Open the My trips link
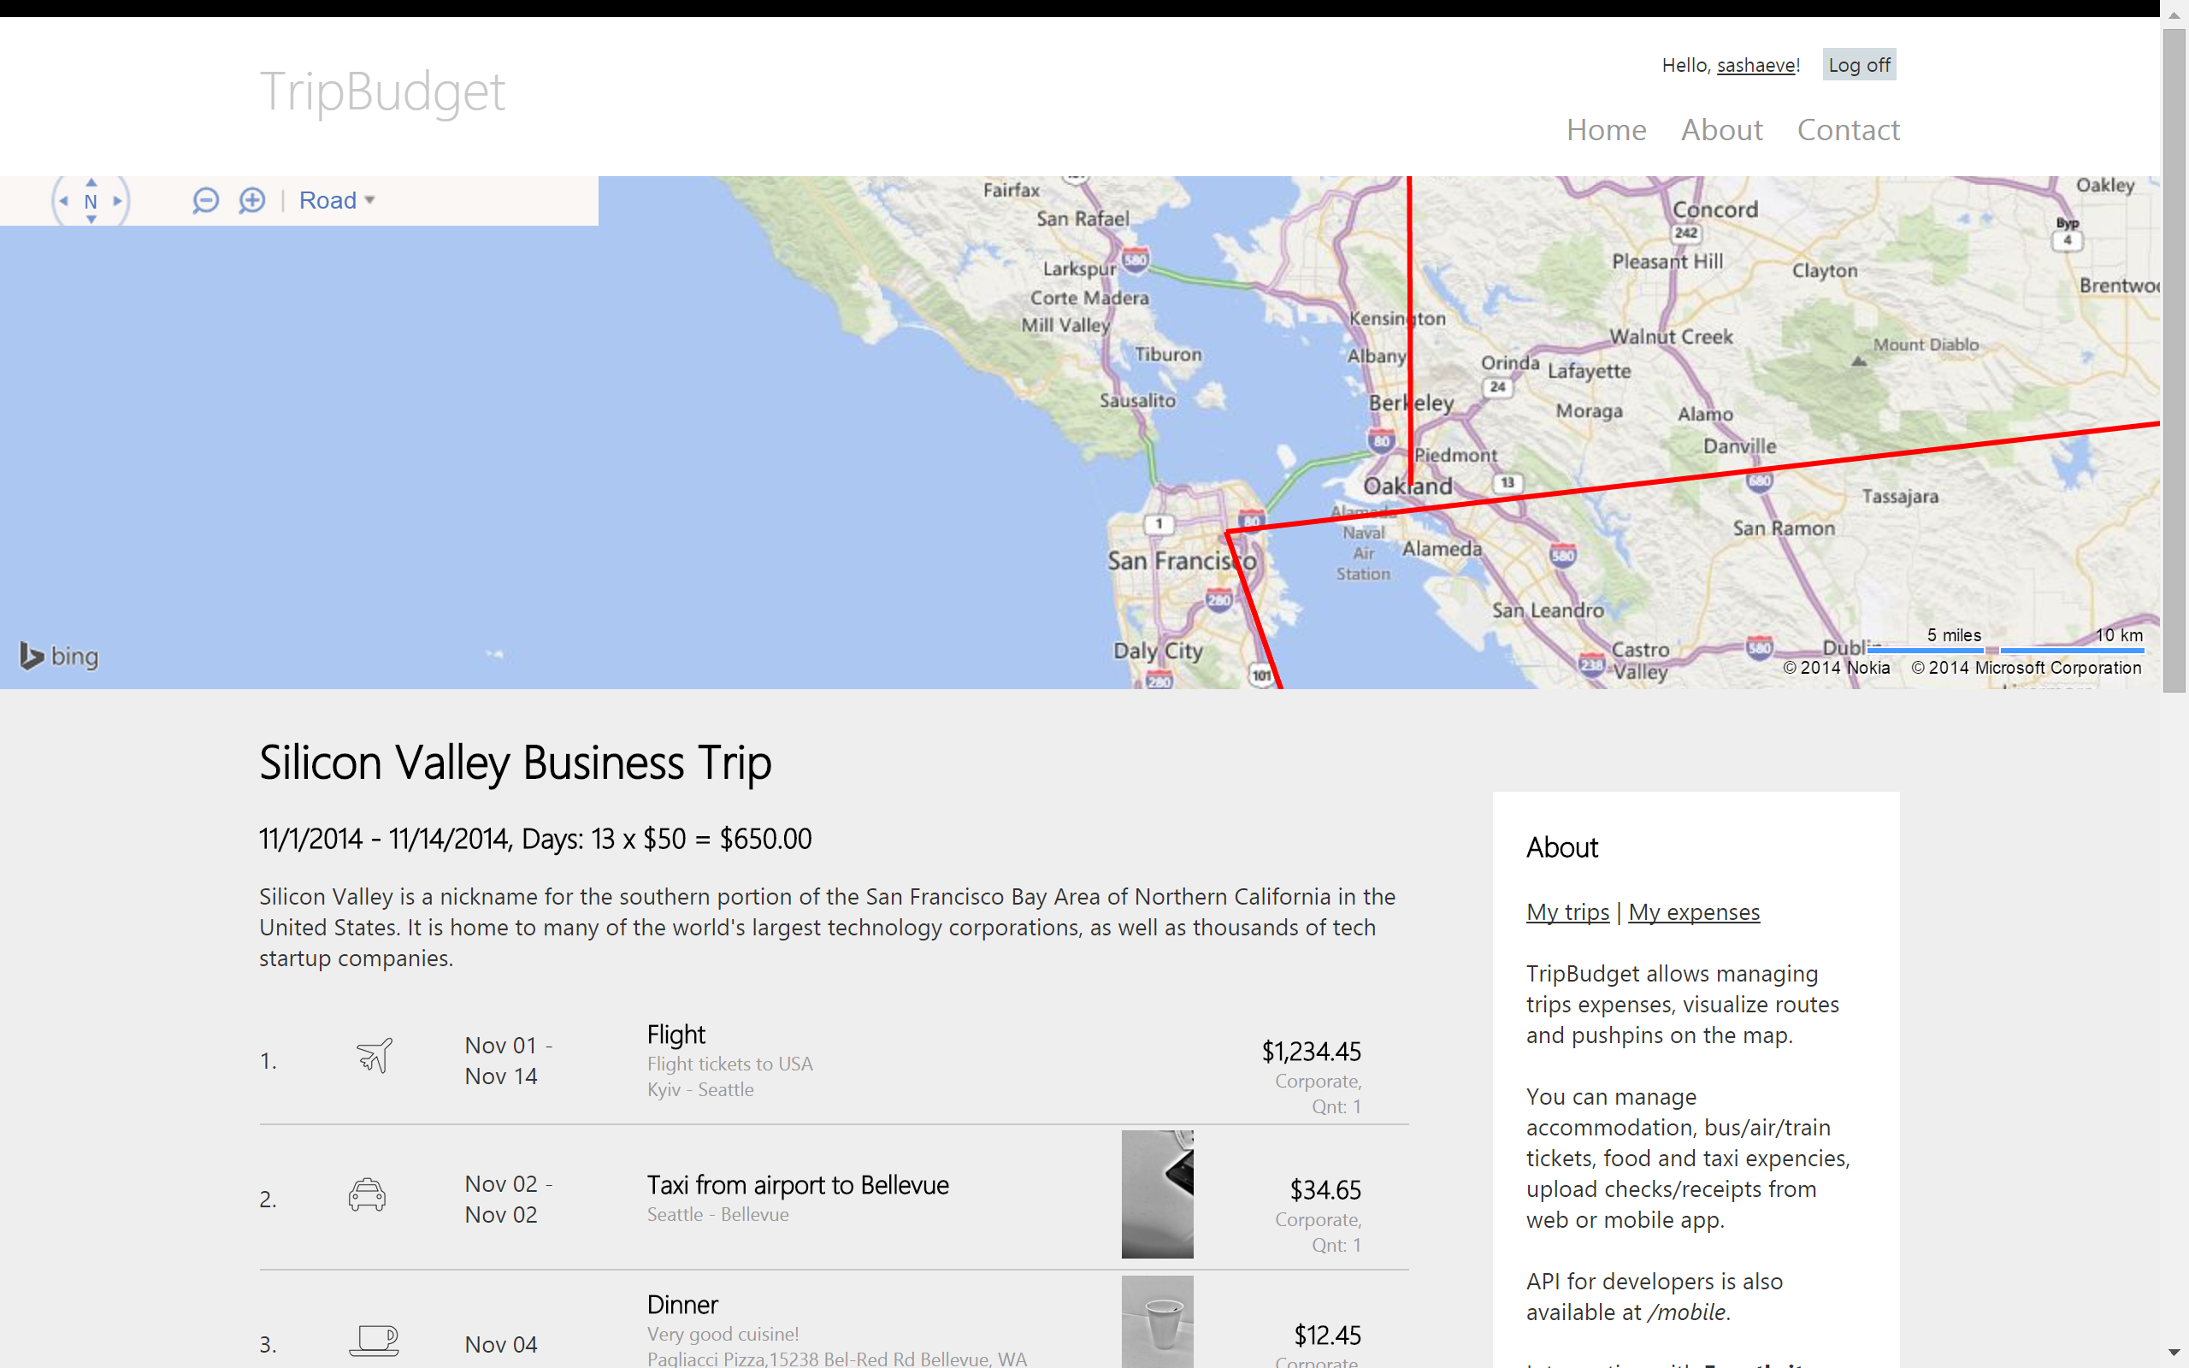2189x1368 pixels. (1567, 912)
